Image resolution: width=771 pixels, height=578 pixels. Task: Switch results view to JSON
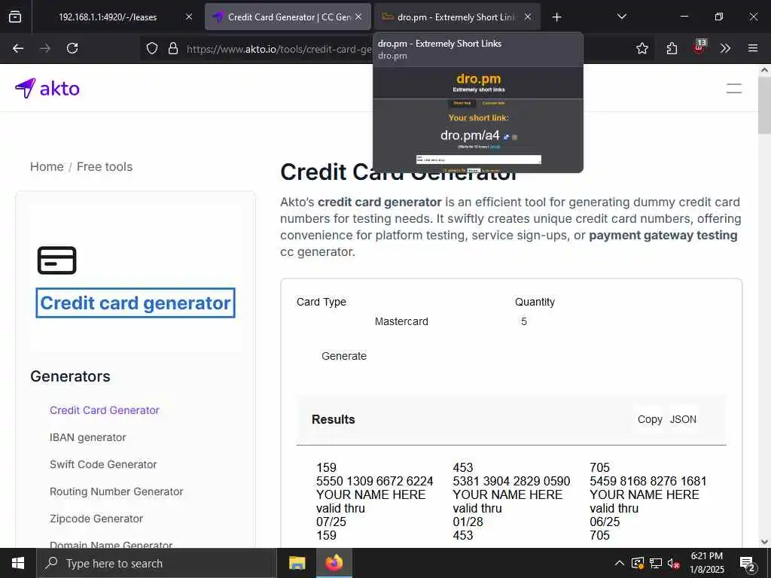683,419
